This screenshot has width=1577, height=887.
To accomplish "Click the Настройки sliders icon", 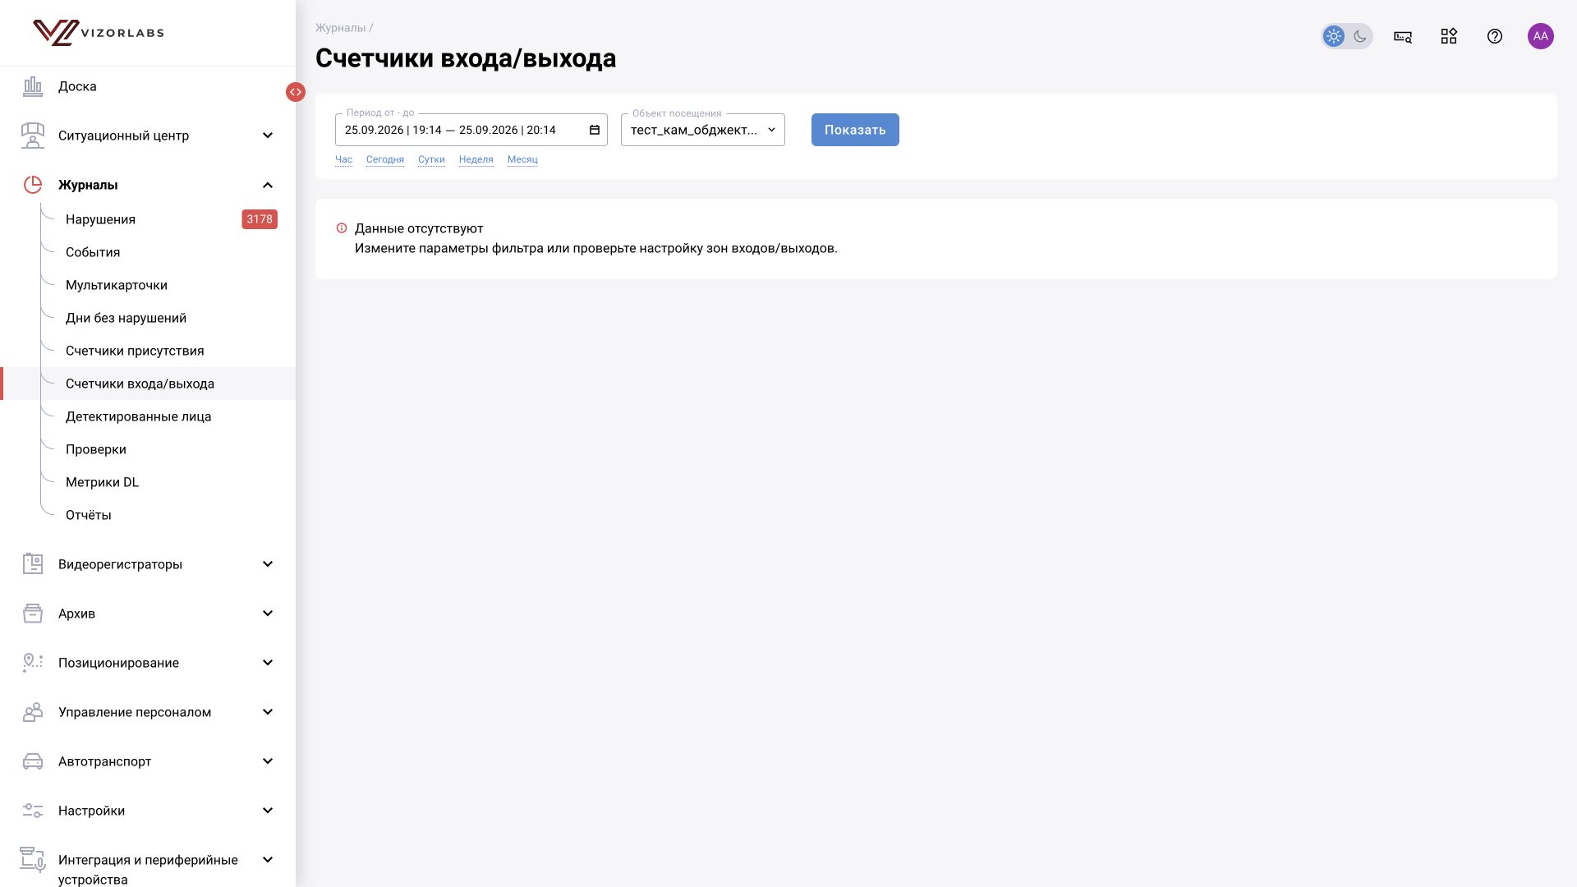I will click(x=33, y=811).
